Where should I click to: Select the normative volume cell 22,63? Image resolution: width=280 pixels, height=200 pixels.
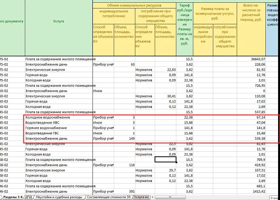coord(165,69)
